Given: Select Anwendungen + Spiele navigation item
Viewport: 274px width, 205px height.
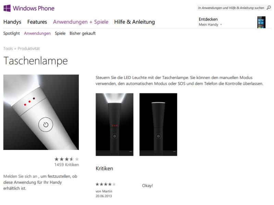Looking at the screenshot, I should click(81, 22).
